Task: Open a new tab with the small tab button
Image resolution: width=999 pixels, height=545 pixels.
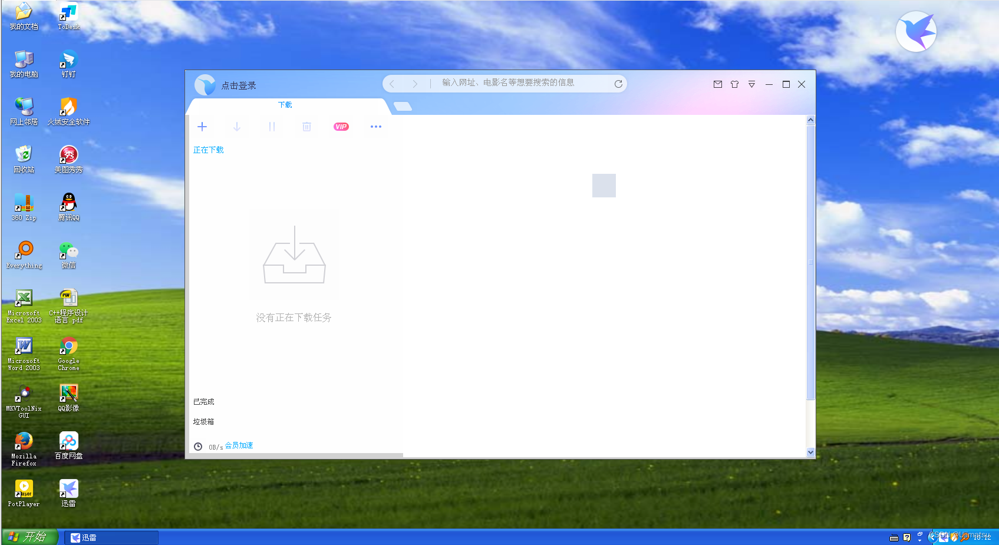Action: coord(403,106)
